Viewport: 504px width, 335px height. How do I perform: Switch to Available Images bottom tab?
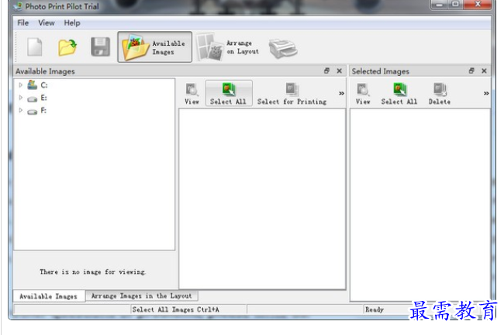tap(49, 296)
